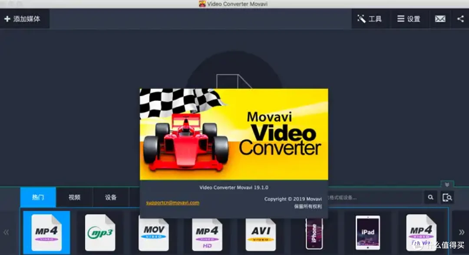Select the iPhone device preset
Image resolution: width=469 pixels, height=255 pixels.
314,234
